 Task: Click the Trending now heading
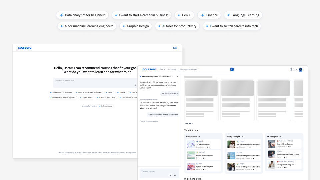[x=191, y=130]
